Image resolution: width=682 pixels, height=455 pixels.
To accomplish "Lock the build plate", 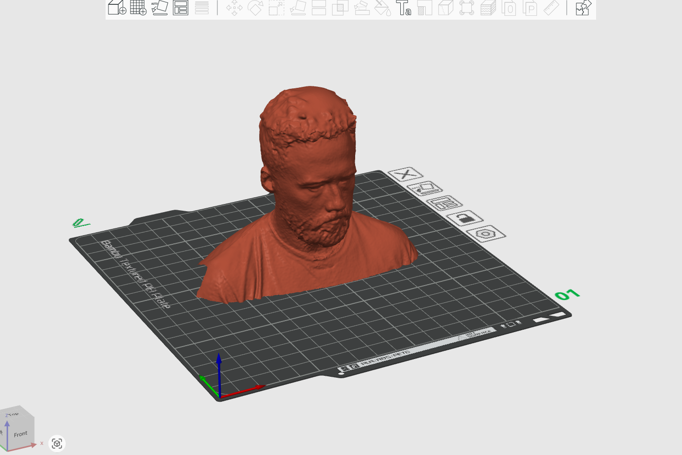I will 465,217.
